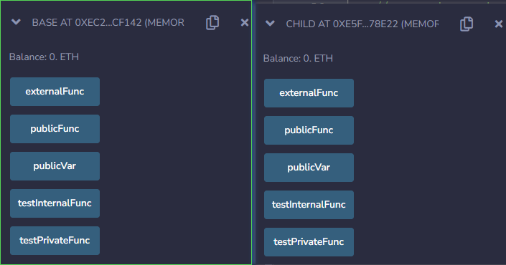Collapse the BASE deployed contract panel

(16, 22)
